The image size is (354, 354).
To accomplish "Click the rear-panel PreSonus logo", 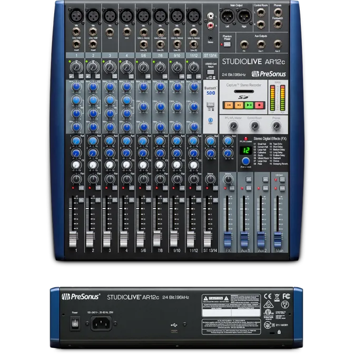I will coord(81,297).
